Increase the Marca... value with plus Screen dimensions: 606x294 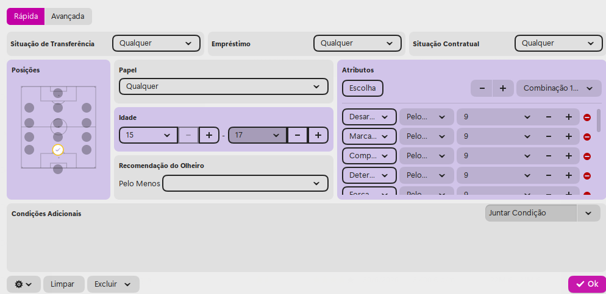coord(569,136)
